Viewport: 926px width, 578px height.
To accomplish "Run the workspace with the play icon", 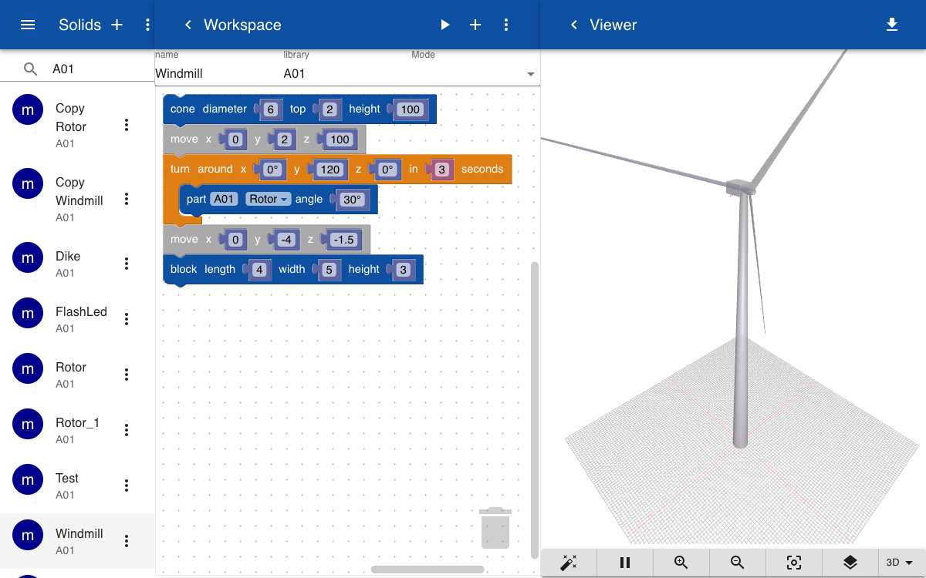I will tap(444, 25).
